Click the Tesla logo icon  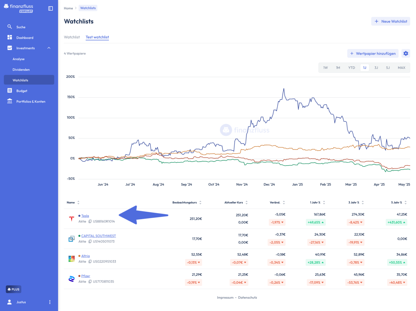pos(71,219)
